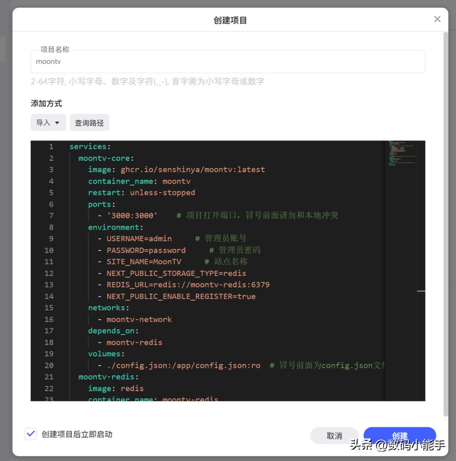
Task: Click 'restart: unless-stopped' line
Action: [142, 193]
